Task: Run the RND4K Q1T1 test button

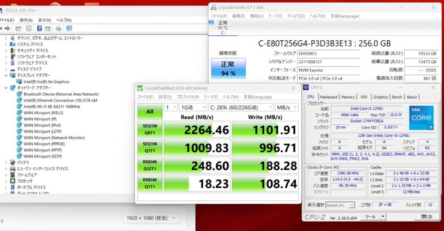Action: [x=150, y=183]
